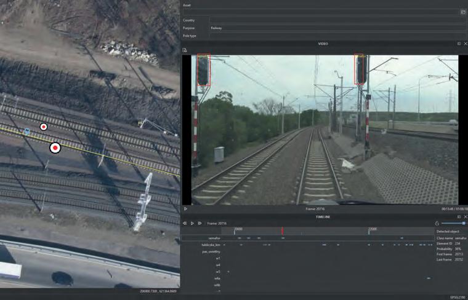Select the pas_swietlny timeline row
This screenshot has width=468, height=300.
[x=211, y=251]
